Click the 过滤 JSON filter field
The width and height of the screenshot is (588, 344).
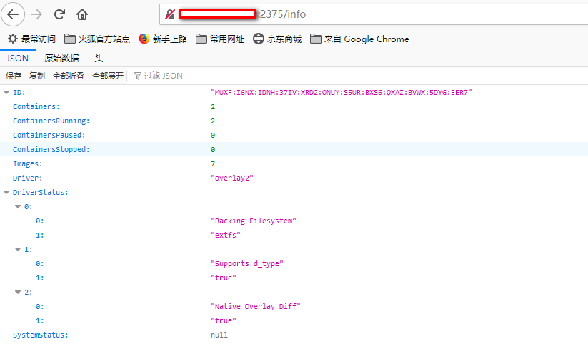click(163, 76)
